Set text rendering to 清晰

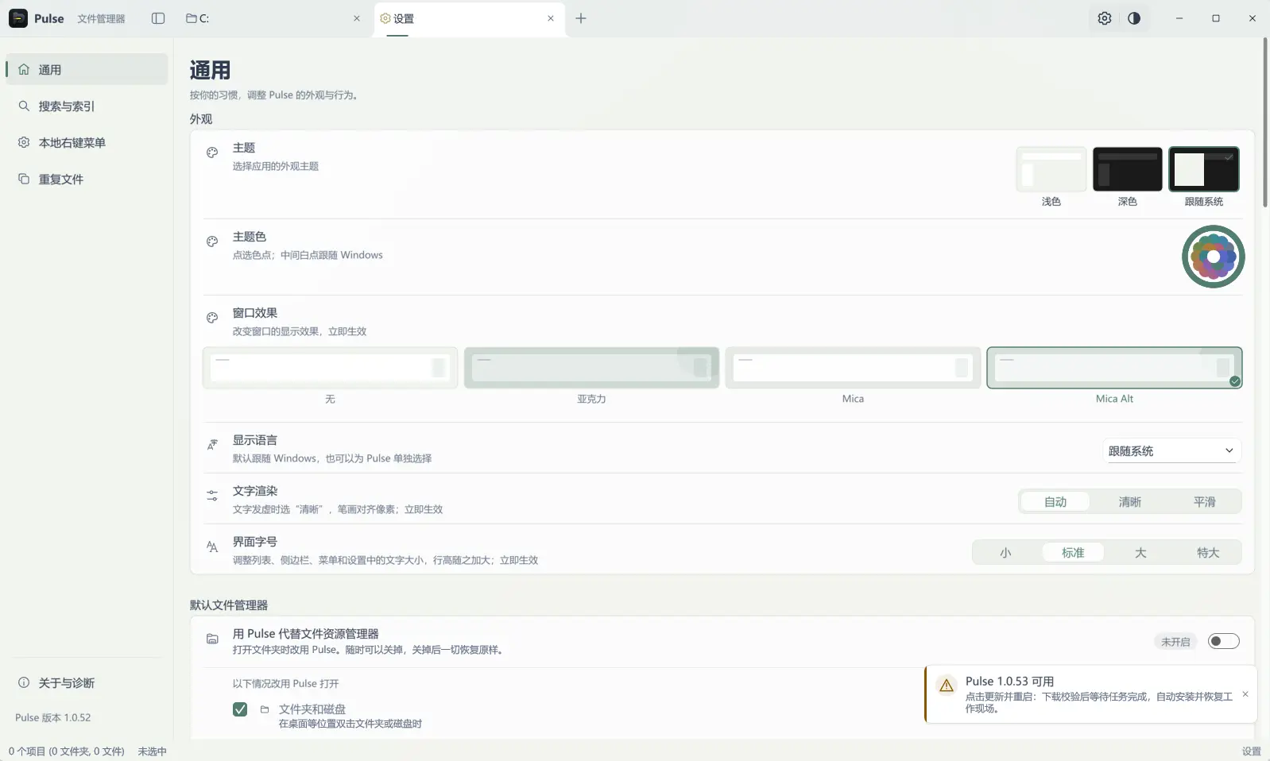(1130, 501)
